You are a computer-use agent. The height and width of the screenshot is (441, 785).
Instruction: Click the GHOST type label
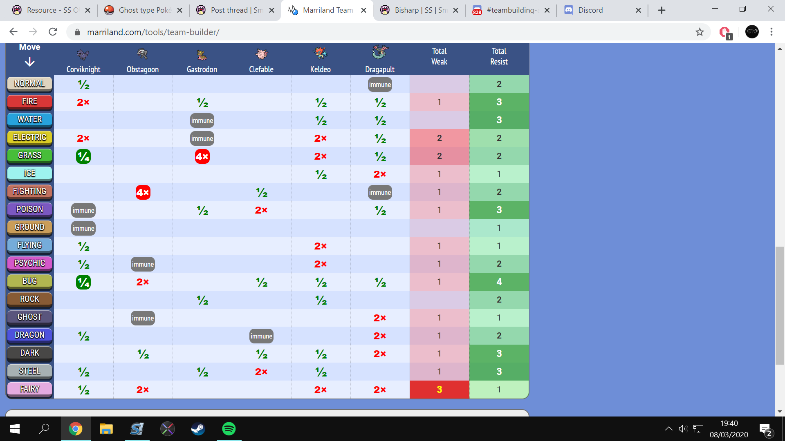(x=29, y=317)
